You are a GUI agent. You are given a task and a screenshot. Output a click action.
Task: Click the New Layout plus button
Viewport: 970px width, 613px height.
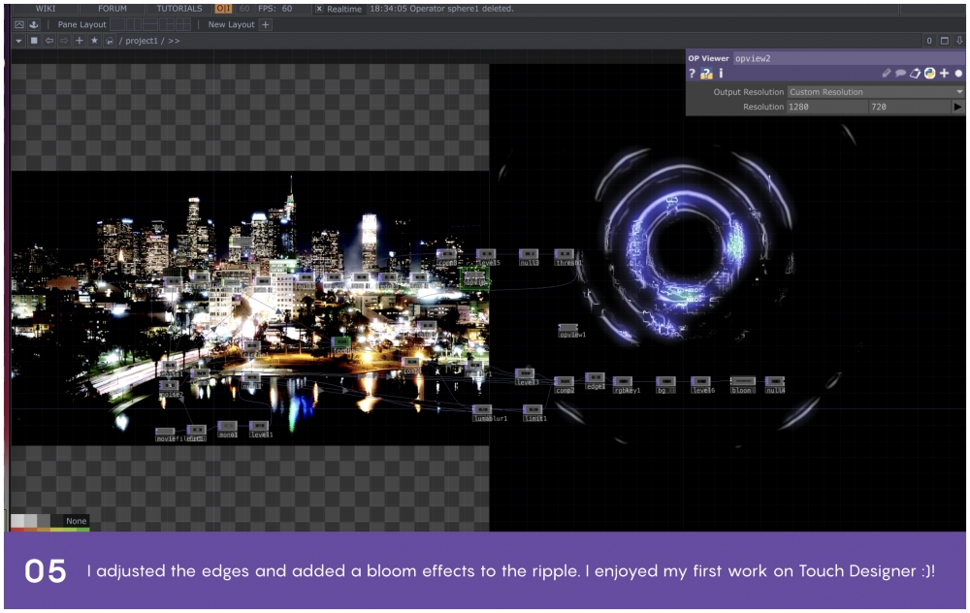[266, 24]
